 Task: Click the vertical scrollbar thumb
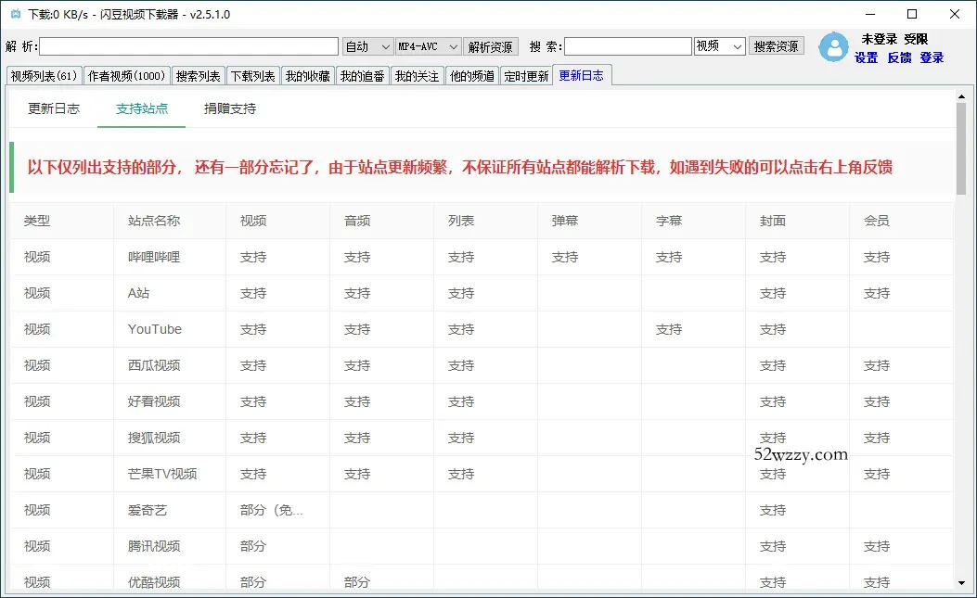[x=961, y=149]
